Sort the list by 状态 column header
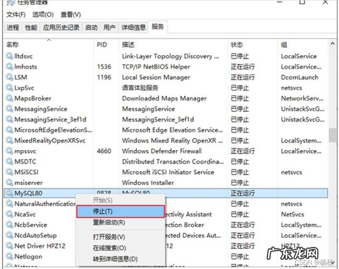 pos(237,44)
